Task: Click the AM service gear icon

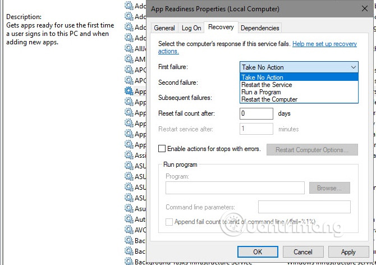Action: tap(129, 59)
